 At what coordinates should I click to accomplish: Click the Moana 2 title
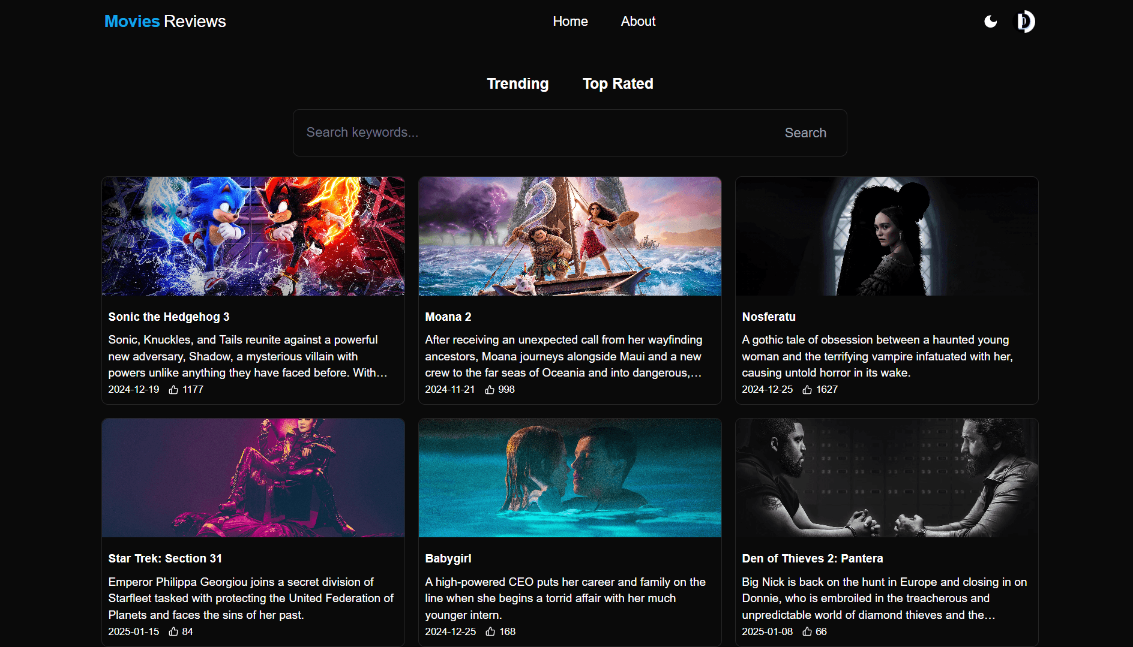pos(448,317)
